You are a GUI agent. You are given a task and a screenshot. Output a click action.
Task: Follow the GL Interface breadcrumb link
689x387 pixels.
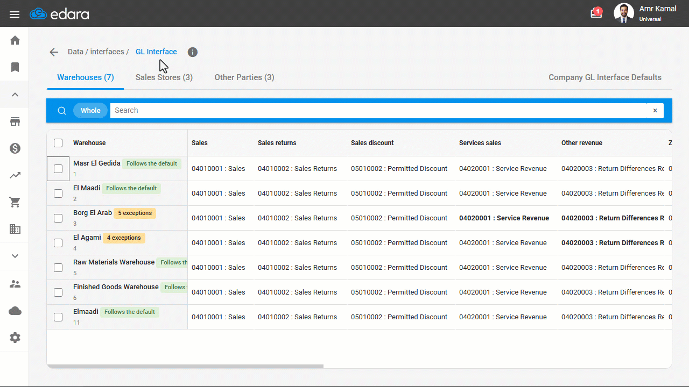156,52
